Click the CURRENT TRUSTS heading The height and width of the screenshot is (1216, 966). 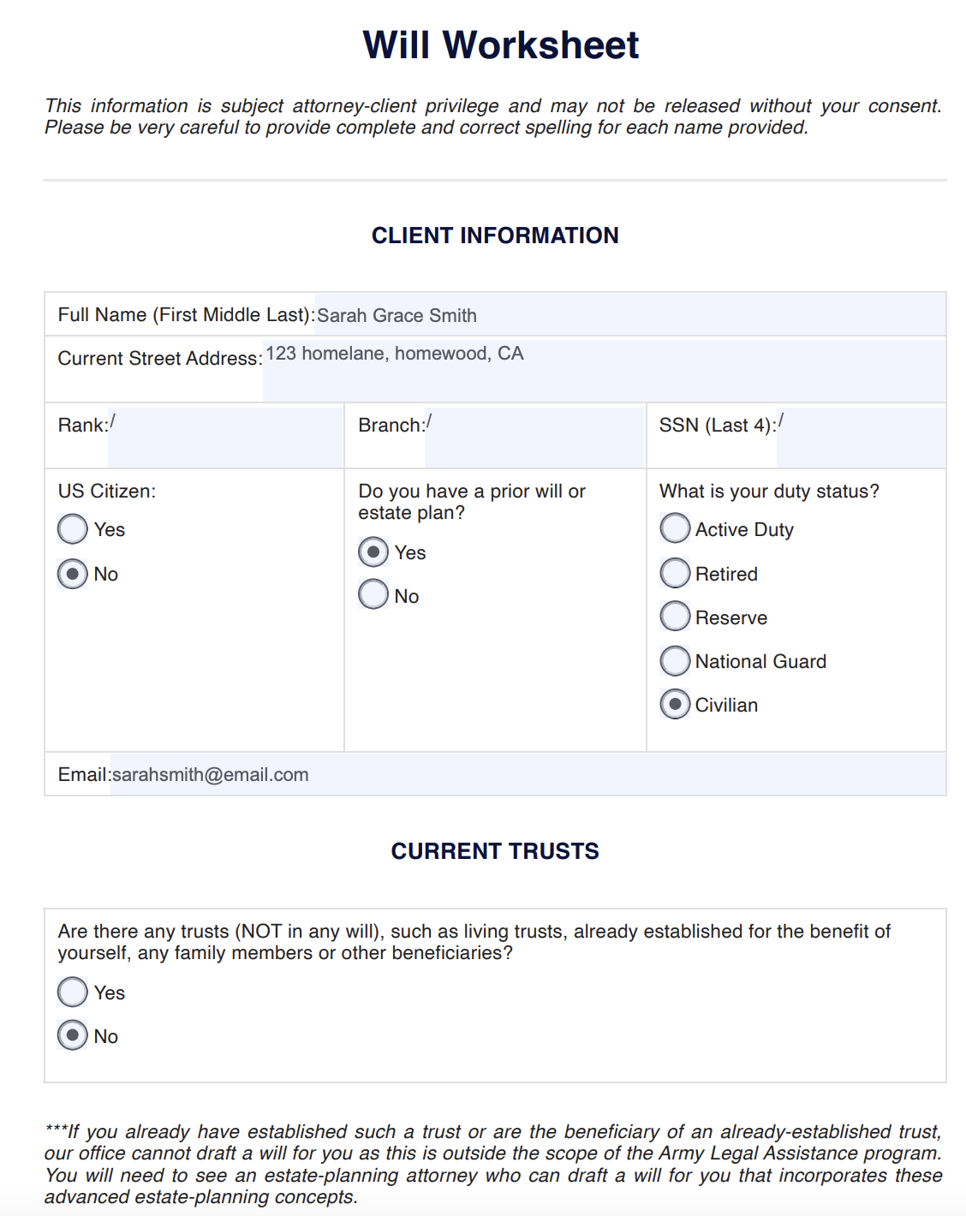tap(495, 851)
